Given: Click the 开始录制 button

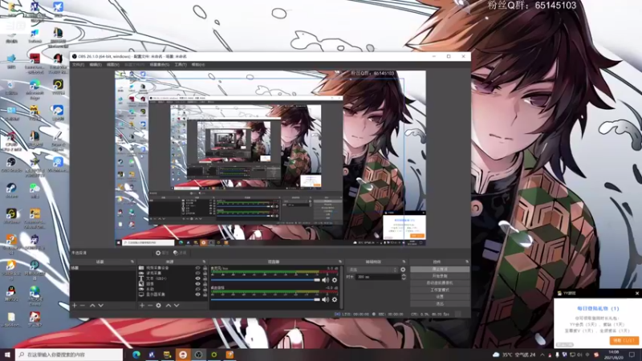Looking at the screenshot, I should click(x=440, y=276).
